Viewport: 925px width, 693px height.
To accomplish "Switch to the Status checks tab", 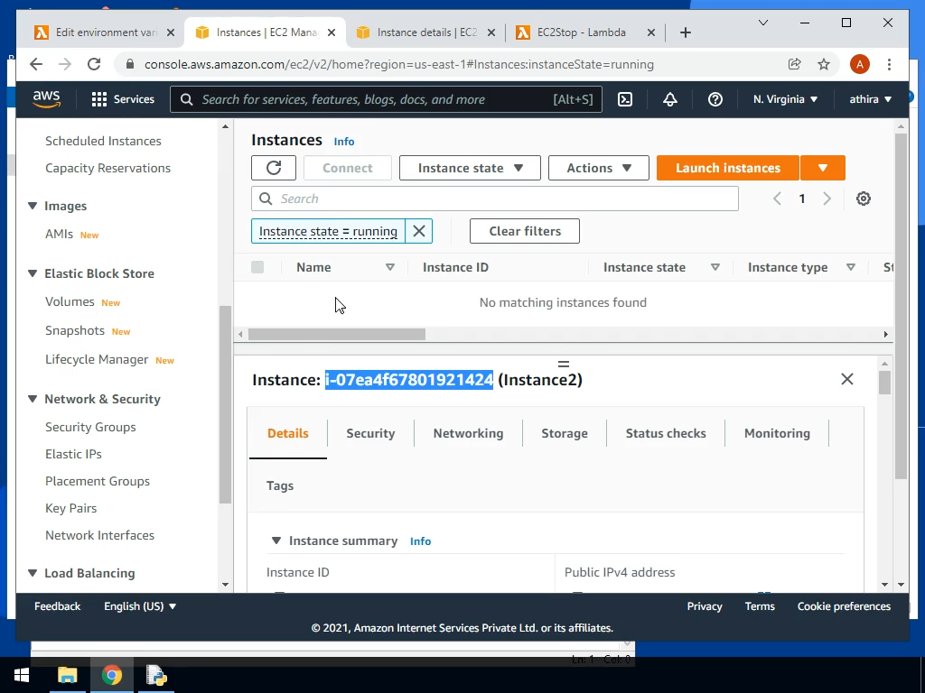I will click(666, 433).
